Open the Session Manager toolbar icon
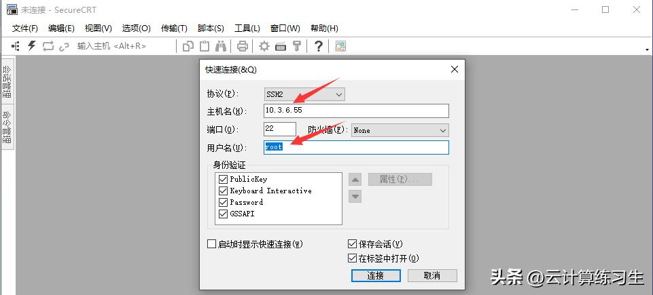This screenshot has height=295, width=653. click(x=16, y=46)
